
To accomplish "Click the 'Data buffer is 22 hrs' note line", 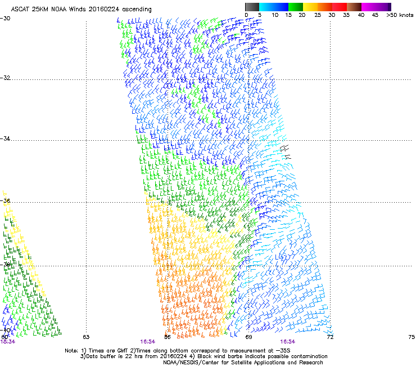I will point(204,356).
